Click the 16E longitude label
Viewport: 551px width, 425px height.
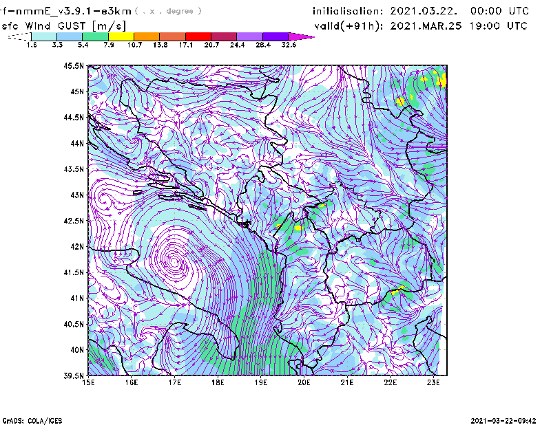point(132,382)
